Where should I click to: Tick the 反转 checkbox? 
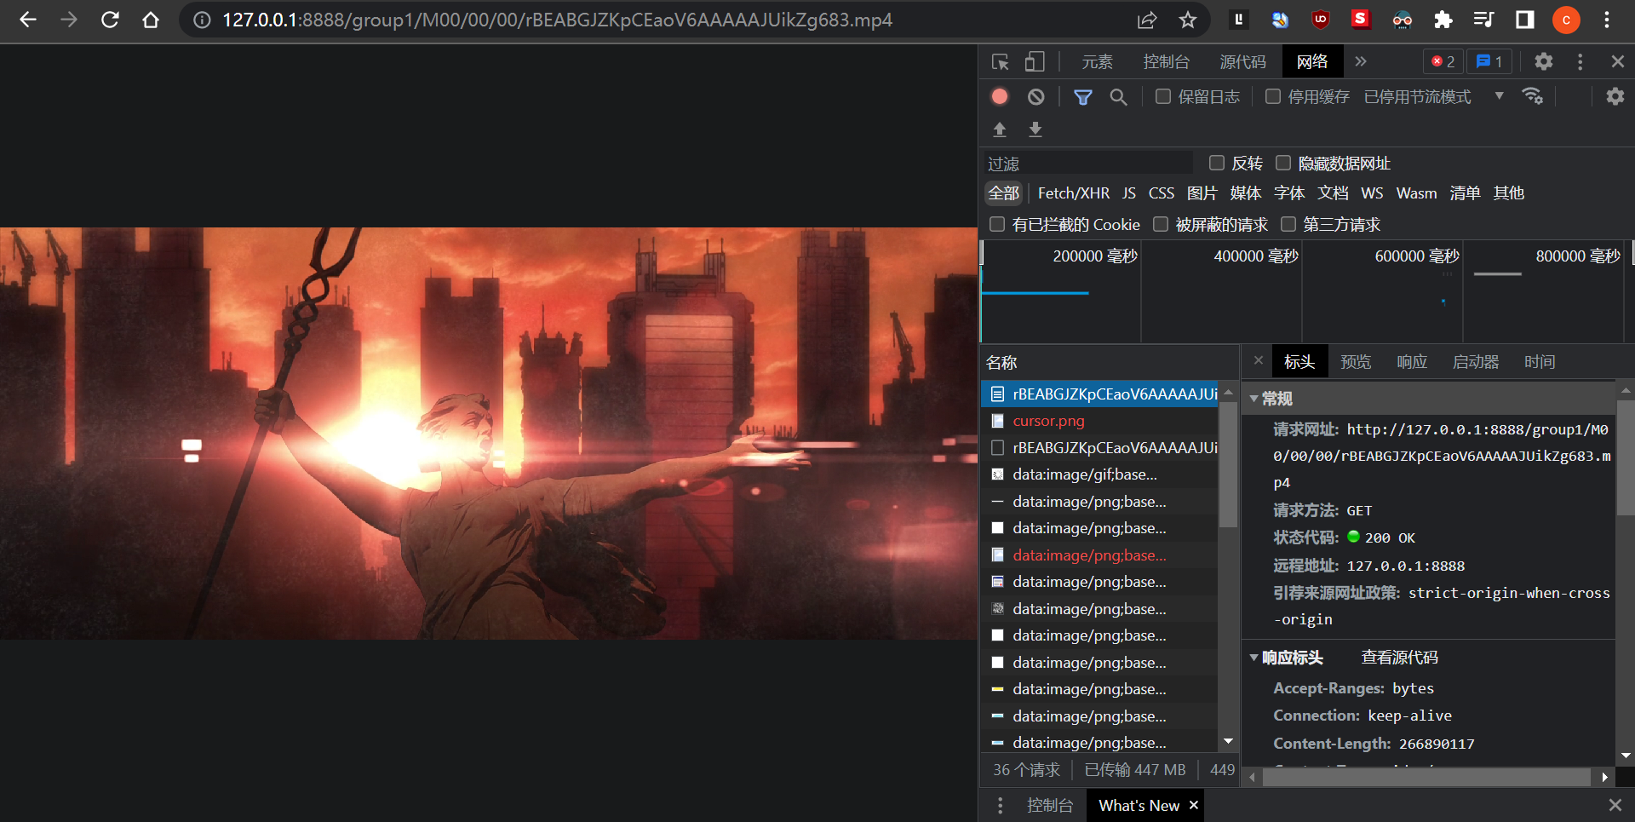pos(1217,163)
